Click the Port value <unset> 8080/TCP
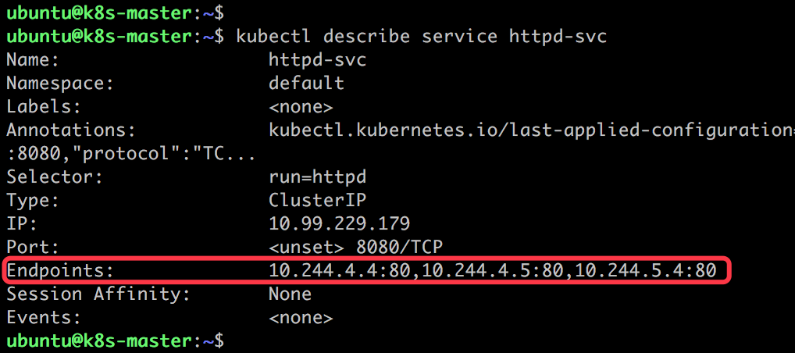The width and height of the screenshot is (795, 353). (x=355, y=248)
